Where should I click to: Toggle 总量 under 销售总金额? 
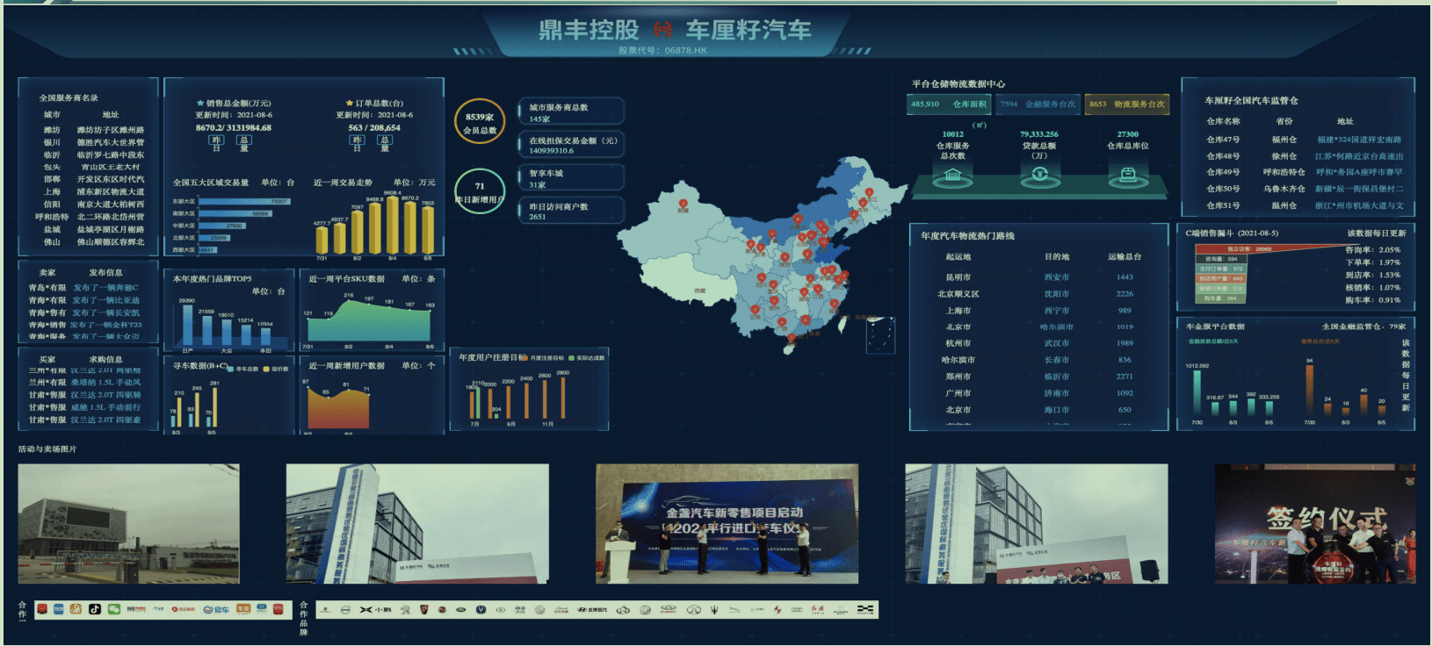[x=244, y=143]
